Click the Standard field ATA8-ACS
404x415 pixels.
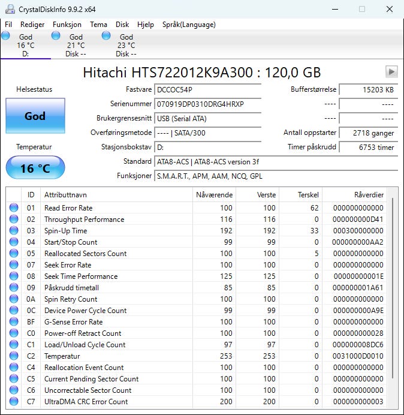pos(276,162)
